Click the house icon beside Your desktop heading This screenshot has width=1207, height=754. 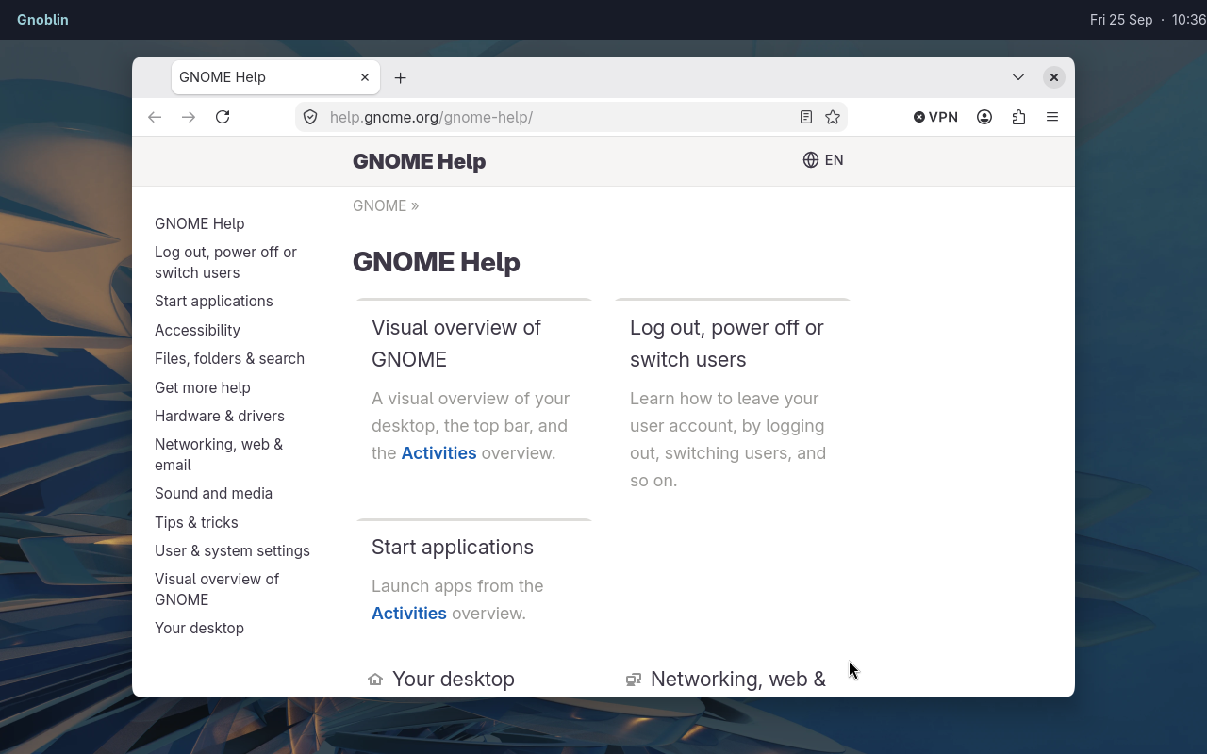(x=375, y=680)
